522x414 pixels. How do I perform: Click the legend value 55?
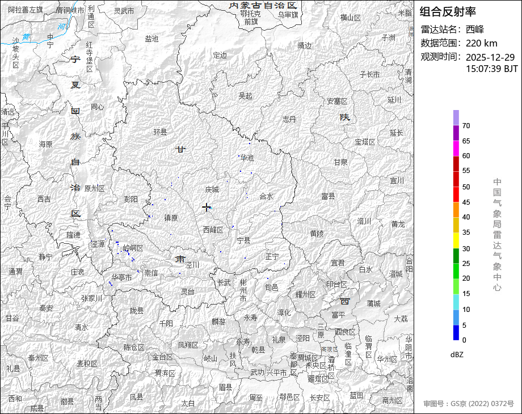(466, 171)
